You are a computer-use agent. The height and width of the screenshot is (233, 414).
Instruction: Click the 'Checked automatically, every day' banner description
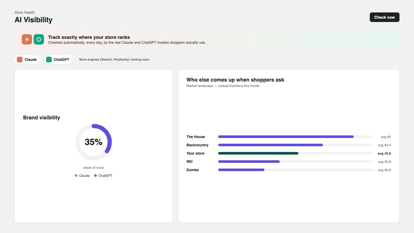tap(127, 42)
